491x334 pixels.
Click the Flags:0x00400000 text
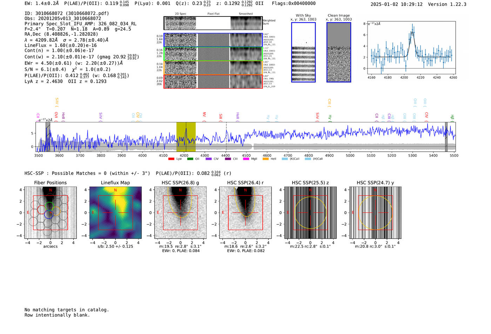(x=294, y=4)
